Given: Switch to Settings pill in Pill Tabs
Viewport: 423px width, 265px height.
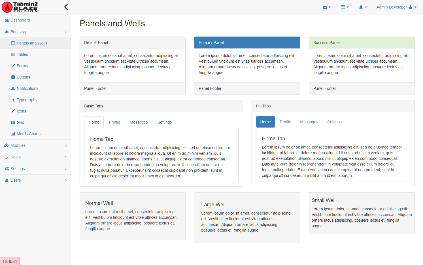Looking at the screenshot, I should tap(334, 122).
